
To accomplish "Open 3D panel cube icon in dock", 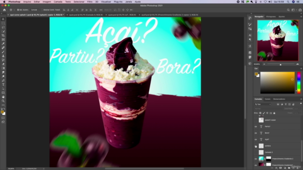I will coord(250,63).
